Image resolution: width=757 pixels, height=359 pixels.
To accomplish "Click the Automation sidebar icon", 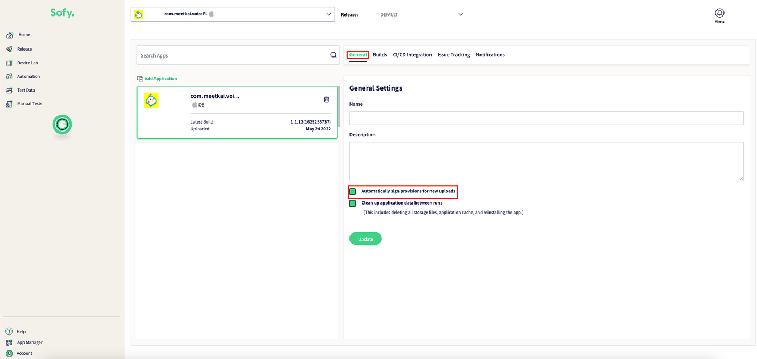I will [10, 76].
